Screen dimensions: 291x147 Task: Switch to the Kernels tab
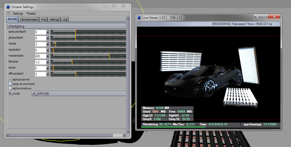click(x=12, y=19)
